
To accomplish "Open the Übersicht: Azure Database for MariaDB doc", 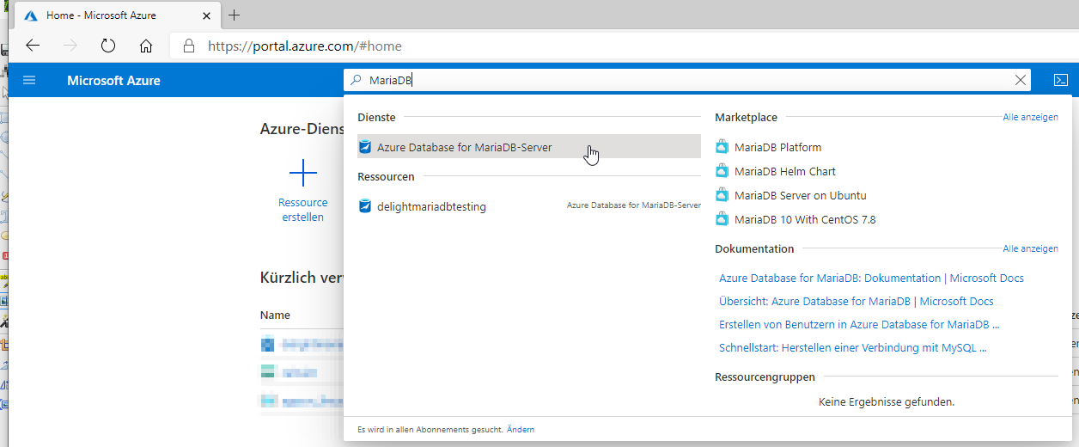I will pyautogui.click(x=856, y=302).
